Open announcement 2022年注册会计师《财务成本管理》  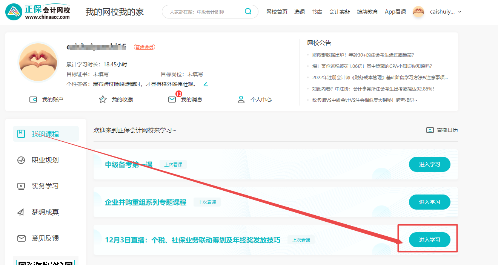pyautogui.click(x=380, y=78)
